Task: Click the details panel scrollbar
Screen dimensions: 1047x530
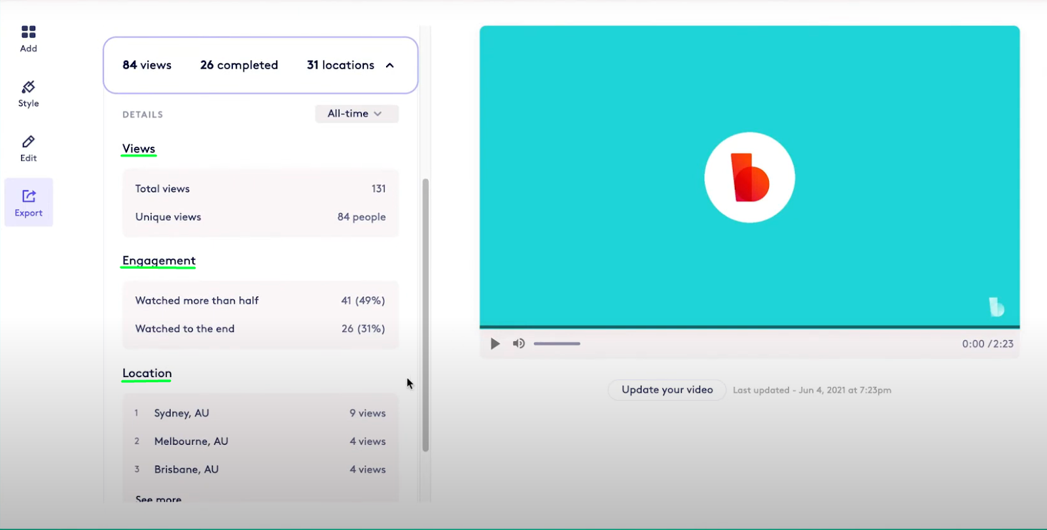Action: [x=425, y=315]
